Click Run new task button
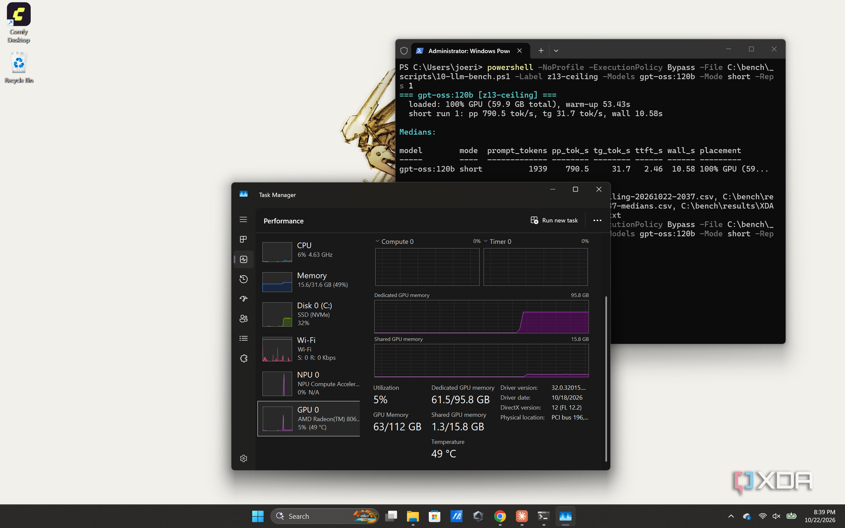This screenshot has height=528, width=845. 554,221
